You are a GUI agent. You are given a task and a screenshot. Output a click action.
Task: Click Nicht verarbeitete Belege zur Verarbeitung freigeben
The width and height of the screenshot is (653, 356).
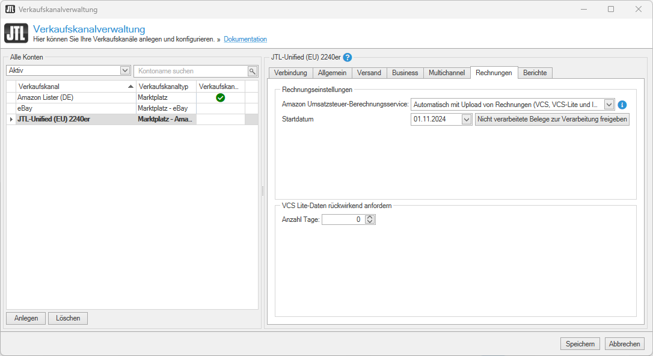[552, 120]
